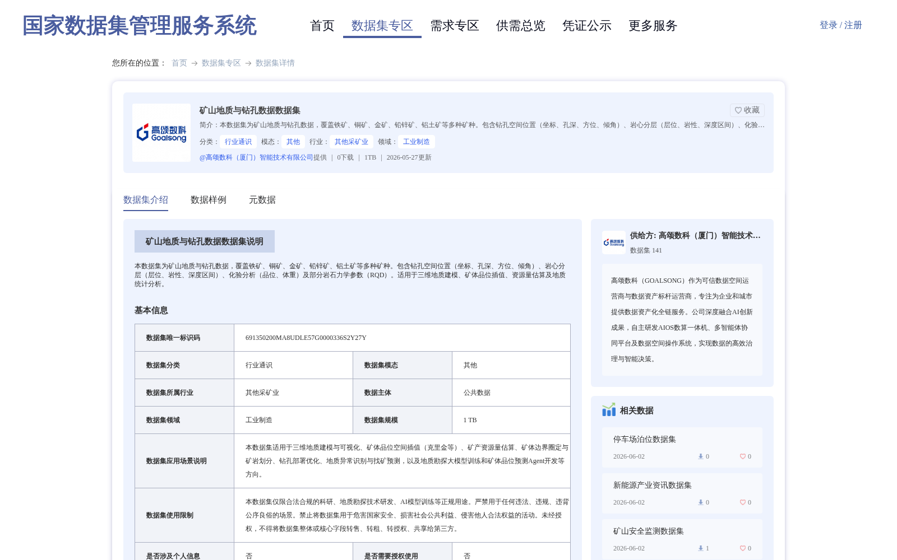Click heart icon on 新能源产业资讯数据集 card
897x560 pixels.
pyautogui.click(x=742, y=502)
